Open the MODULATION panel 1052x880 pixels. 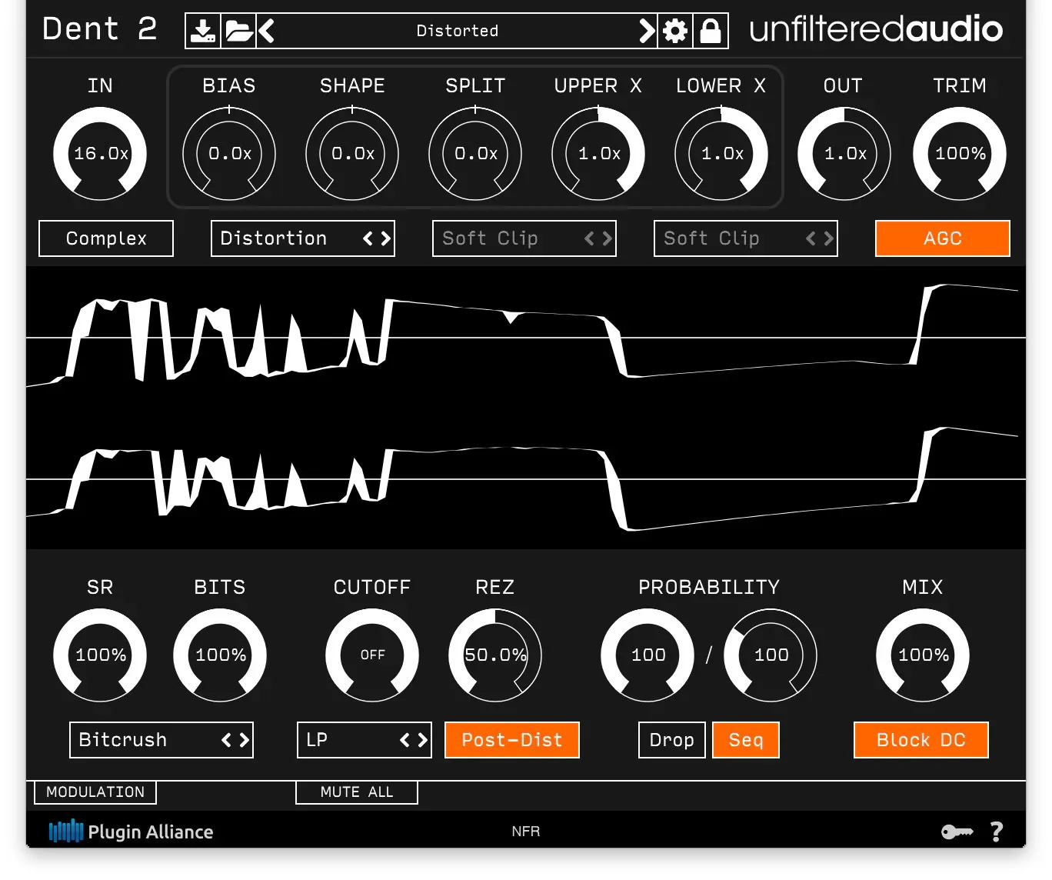coord(95,792)
